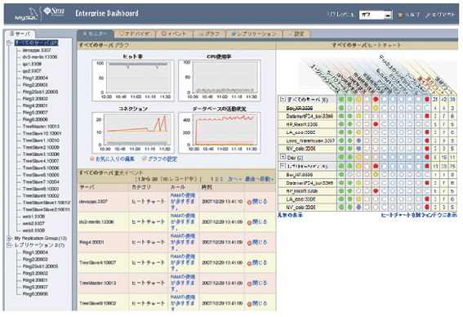Switch to the 設定 tab

tap(296, 34)
